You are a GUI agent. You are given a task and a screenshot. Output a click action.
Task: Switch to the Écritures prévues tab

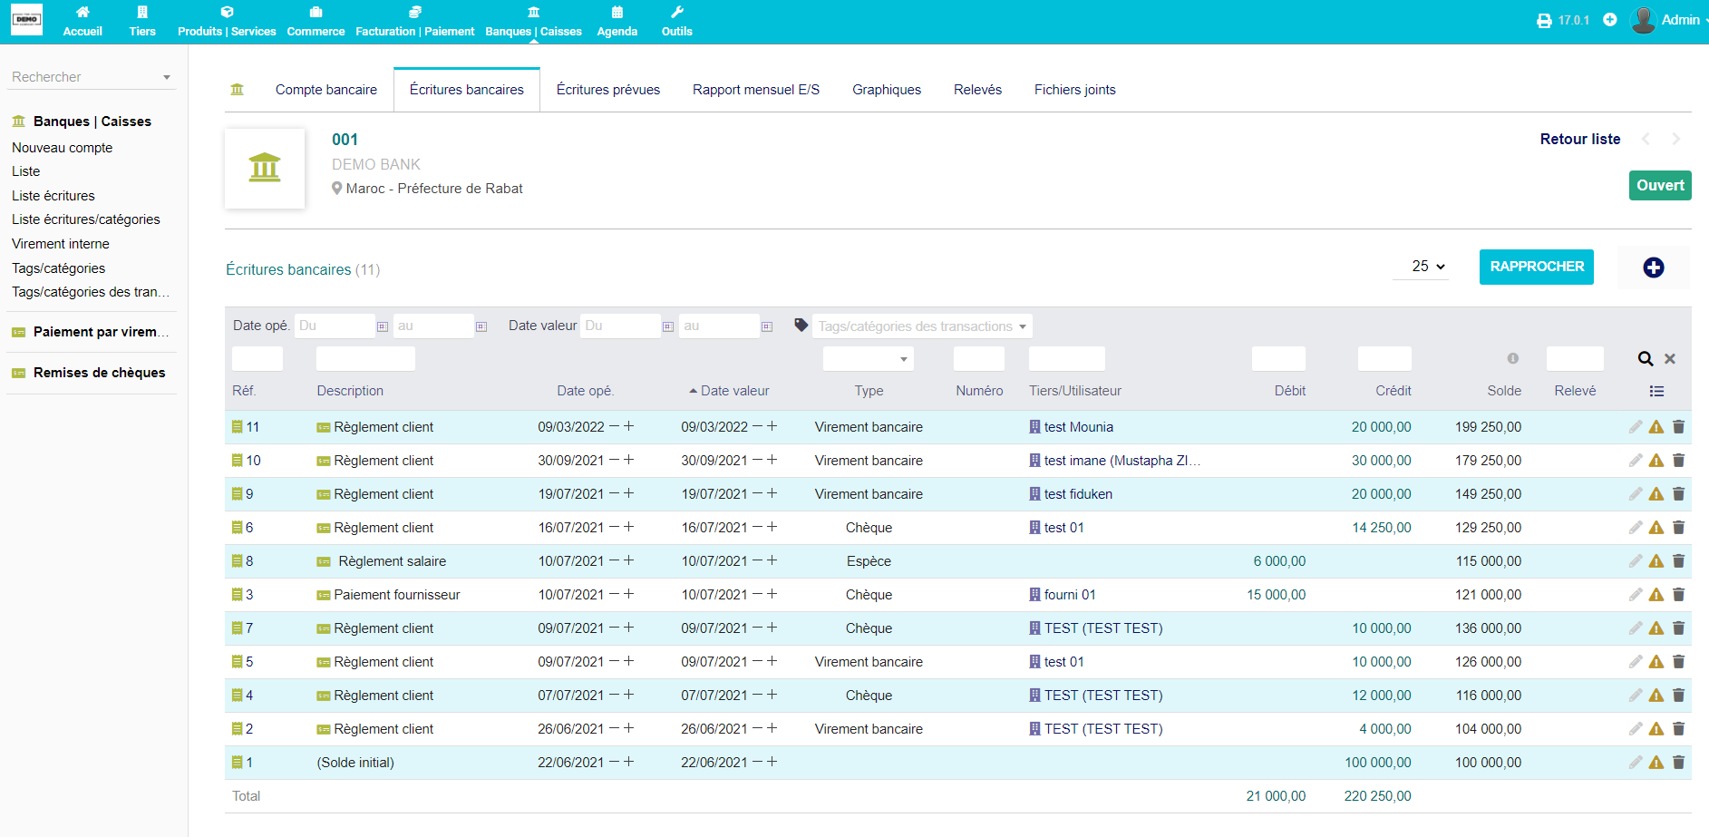point(607,90)
